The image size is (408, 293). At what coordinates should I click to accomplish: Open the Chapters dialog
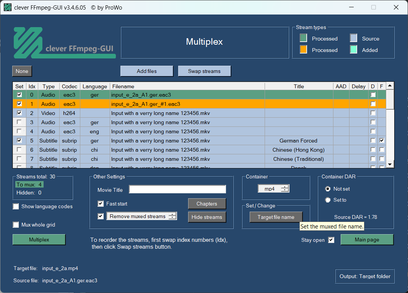tap(207, 204)
